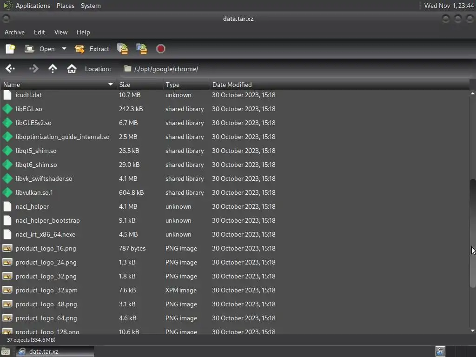
Task: Select the product_logo_32.xpm image icon
Action: 7,290
